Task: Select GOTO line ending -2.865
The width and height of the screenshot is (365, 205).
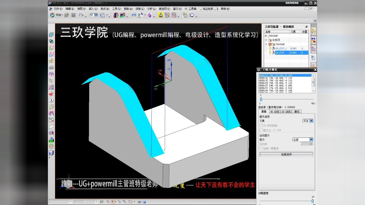Action: (x=285, y=86)
